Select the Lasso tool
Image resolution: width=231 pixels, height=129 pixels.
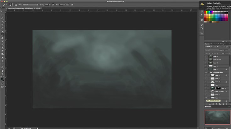click(3, 18)
